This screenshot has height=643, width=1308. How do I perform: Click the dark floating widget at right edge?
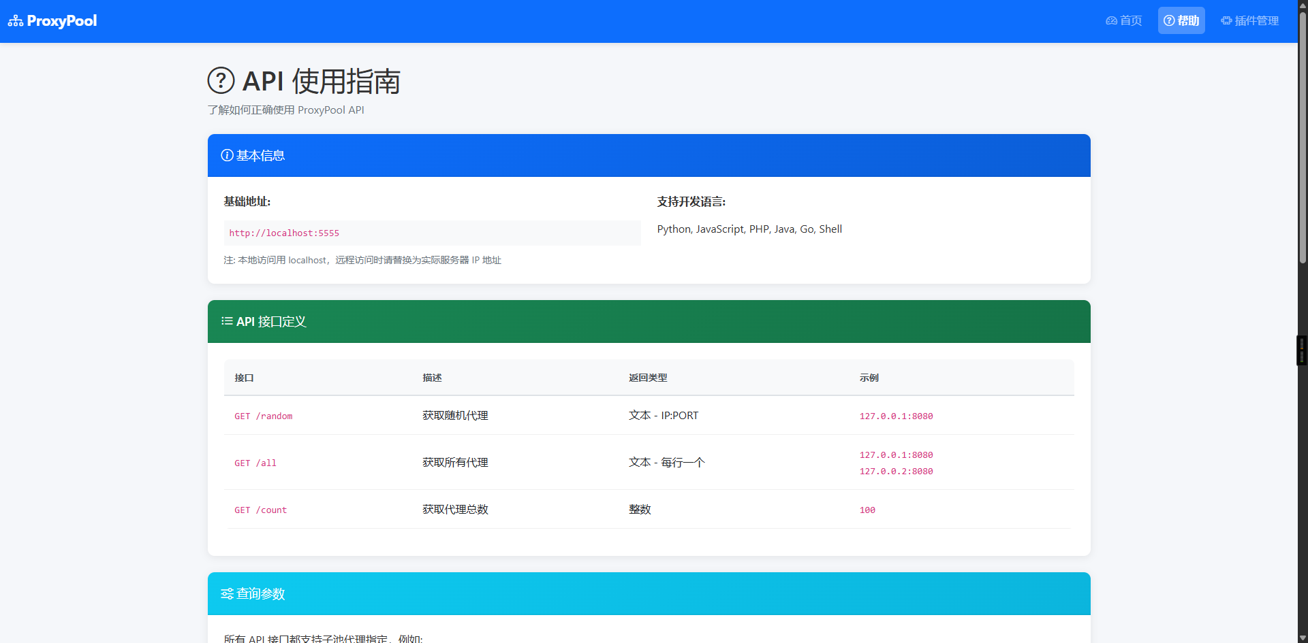(1302, 350)
